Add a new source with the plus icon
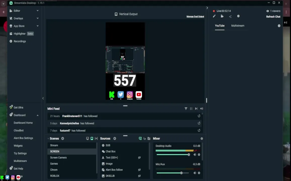The height and width of the screenshot is (181, 291). [115, 139]
